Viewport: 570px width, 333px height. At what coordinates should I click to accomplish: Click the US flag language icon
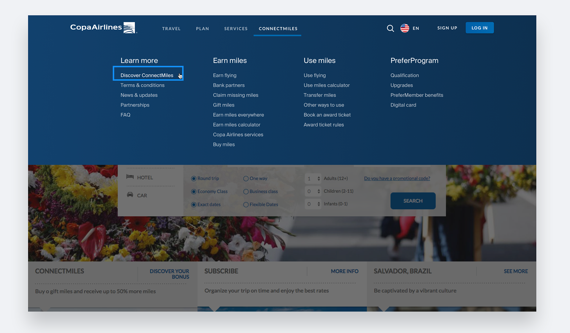click(405, 28)
